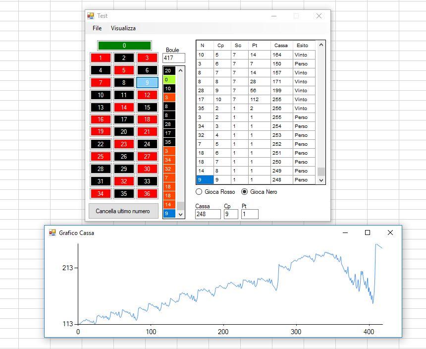426x349 pixels.
Task: Click the green zero roulette button
Action: pyautogui.click(x=124, y=46)
